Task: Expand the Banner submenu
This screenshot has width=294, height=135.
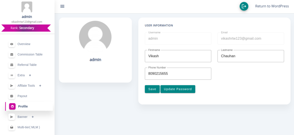Action: 33,117
